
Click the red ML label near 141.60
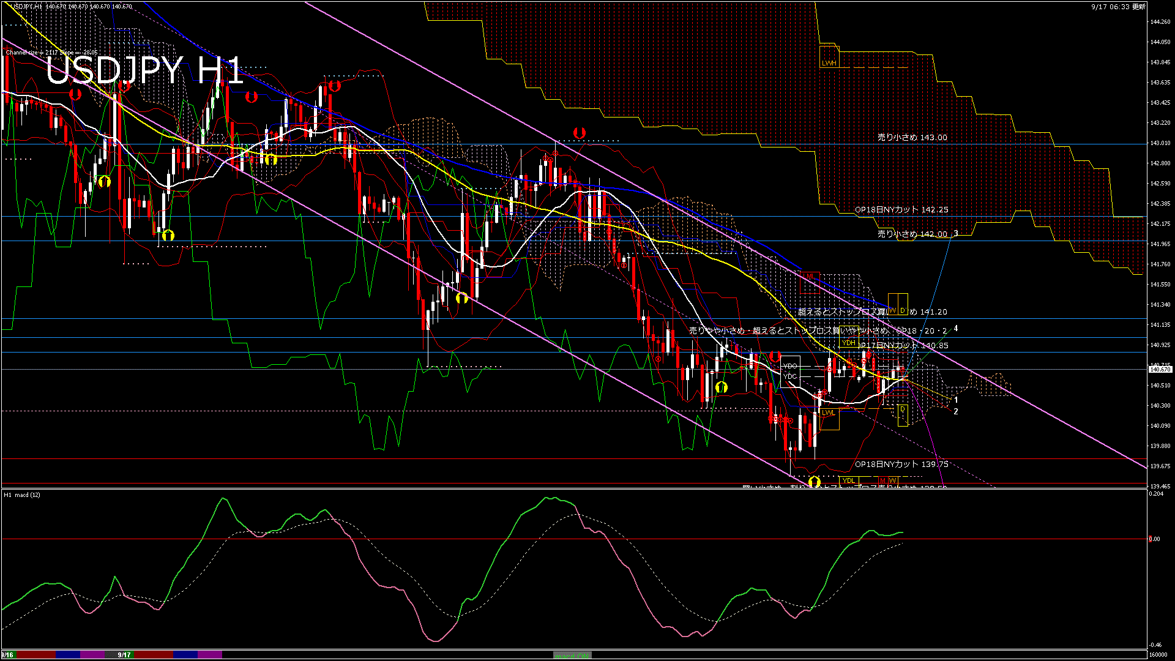(x=810, y=277)
